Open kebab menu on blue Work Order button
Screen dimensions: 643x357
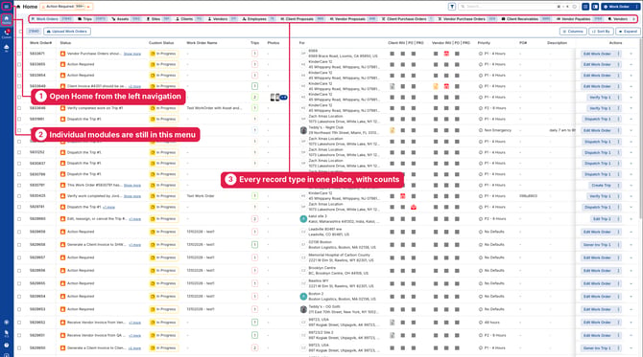[636, 7]
